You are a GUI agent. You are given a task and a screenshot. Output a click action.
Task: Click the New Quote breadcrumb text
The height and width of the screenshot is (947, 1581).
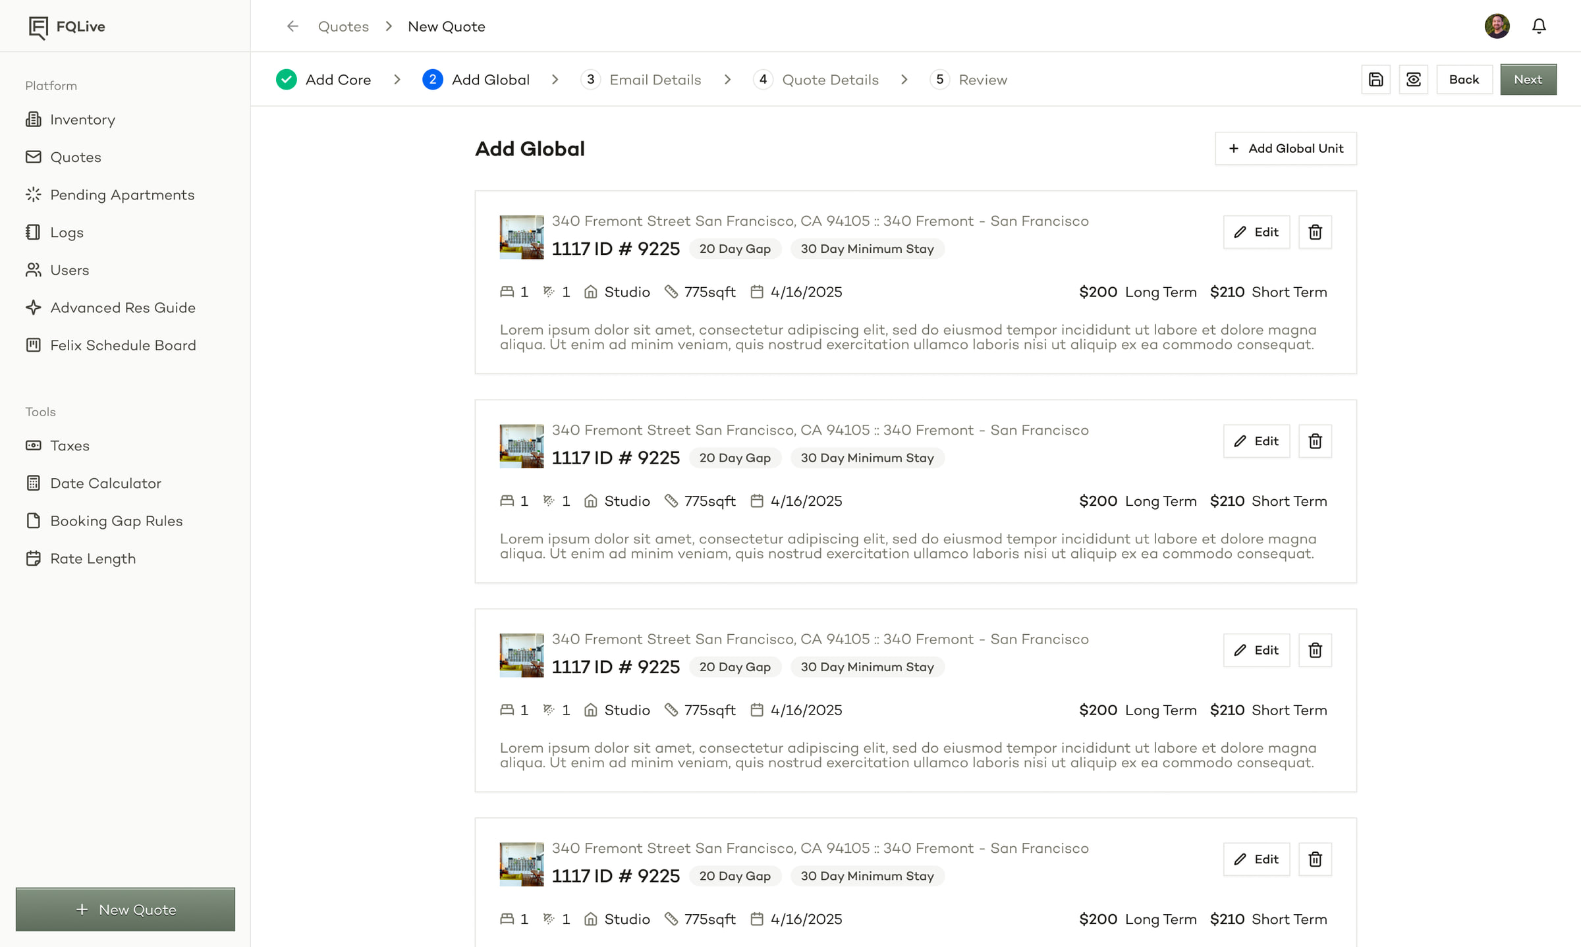pyautogui.click(x=447, y=26)
